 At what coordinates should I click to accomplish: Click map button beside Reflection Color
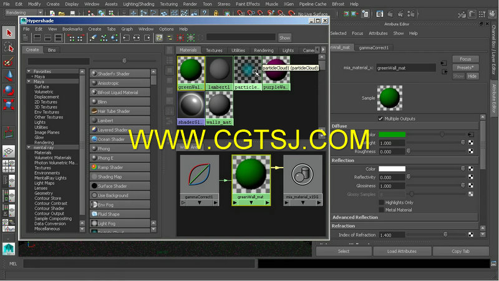pyautogui.click(x=471, y=169)
